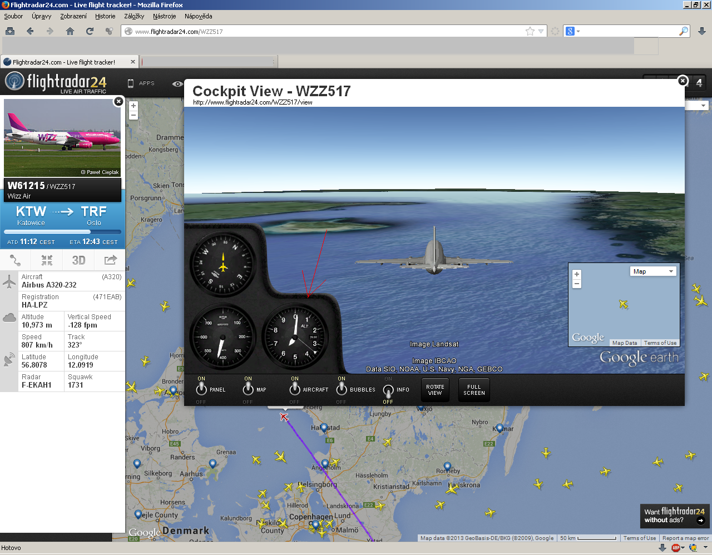This screenshot has height=555, width=712.
Task: Toggle the INFO switch
Action: click(388, 390)
